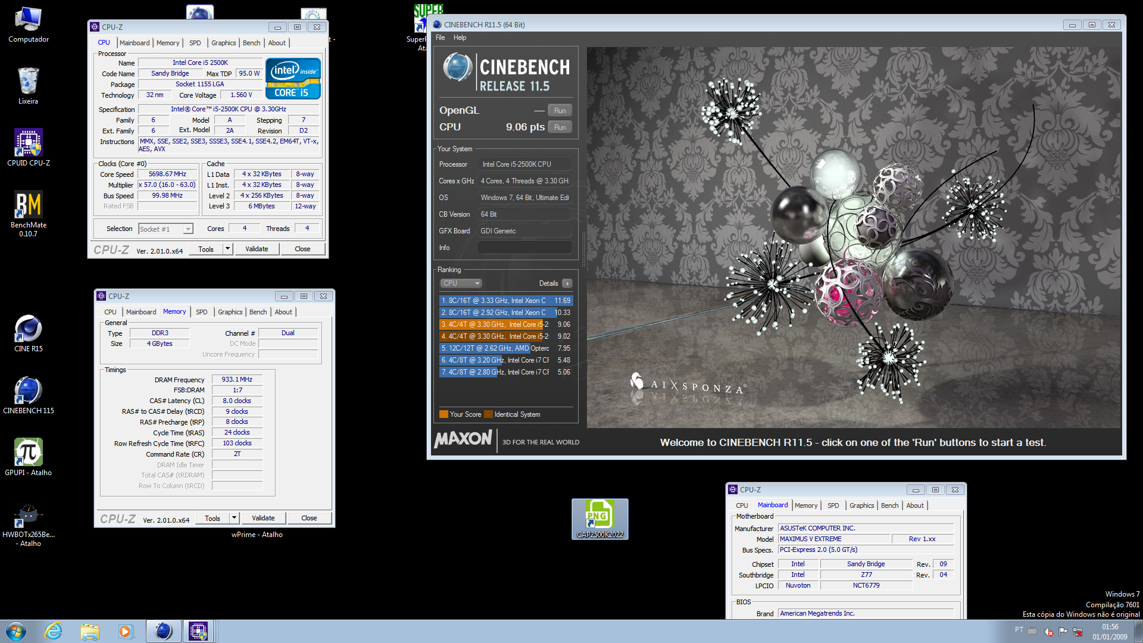Click the Your Score orange legend swatch
Screen dimensions: 1143x643
pos(444,414)
